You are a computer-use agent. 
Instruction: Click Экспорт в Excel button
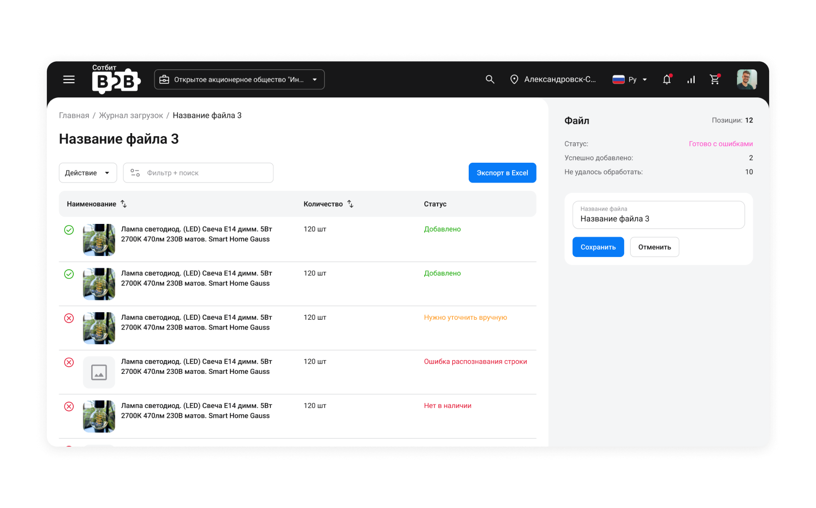pos(502,173)
